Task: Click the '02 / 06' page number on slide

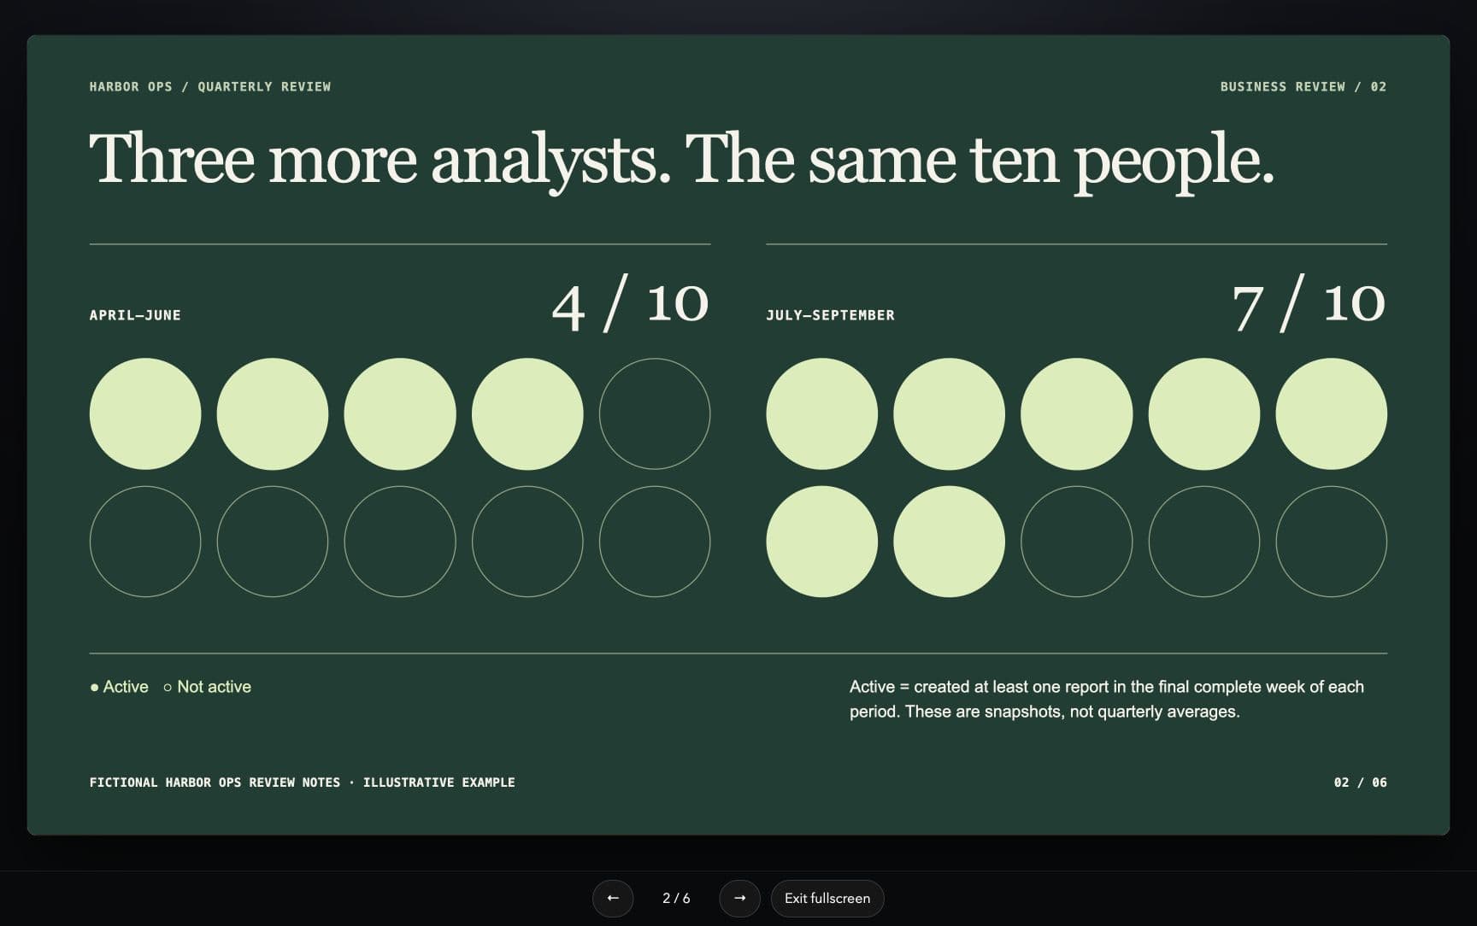Action: pyautogui.click(x=1361, y=782)
